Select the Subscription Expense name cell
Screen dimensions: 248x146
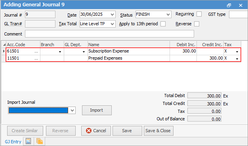(x=129, y=51)
